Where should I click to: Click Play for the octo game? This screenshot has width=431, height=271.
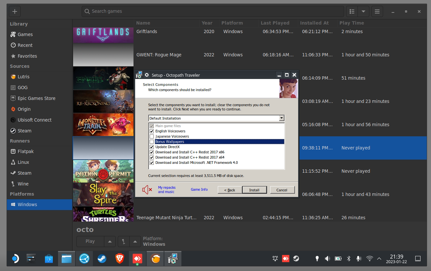point(90,241)
